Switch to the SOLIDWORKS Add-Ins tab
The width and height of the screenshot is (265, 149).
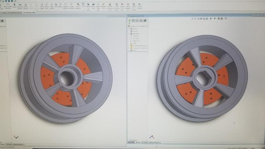[x=15, y=13]
